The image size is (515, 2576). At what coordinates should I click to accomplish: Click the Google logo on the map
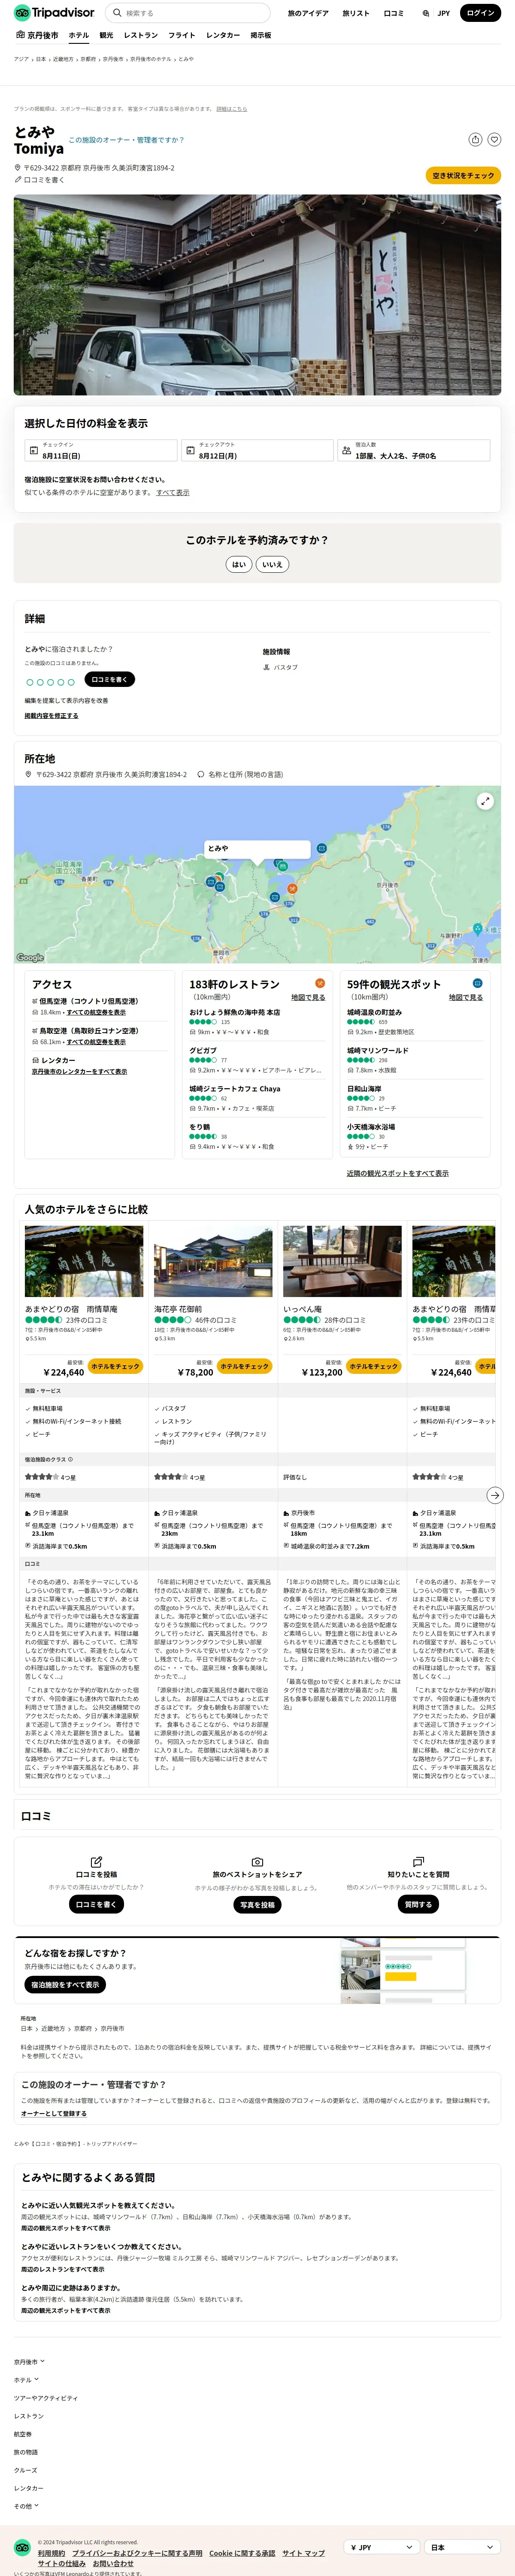[30, 957]
